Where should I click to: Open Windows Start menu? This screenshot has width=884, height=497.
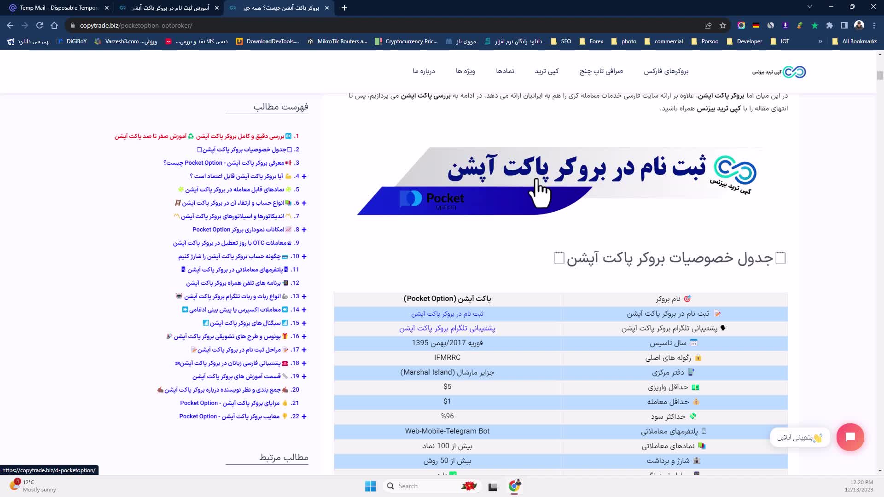370,486
